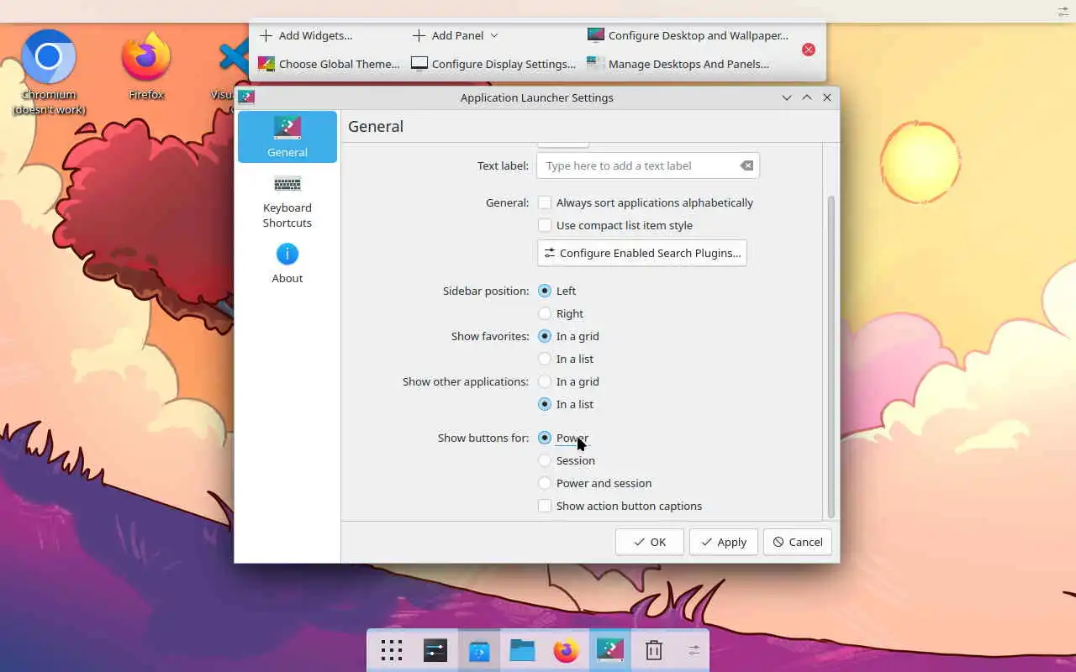Open Discover software center in dock
The image size is (1076, 672).
pyautogui.click(x=479, y=650)
